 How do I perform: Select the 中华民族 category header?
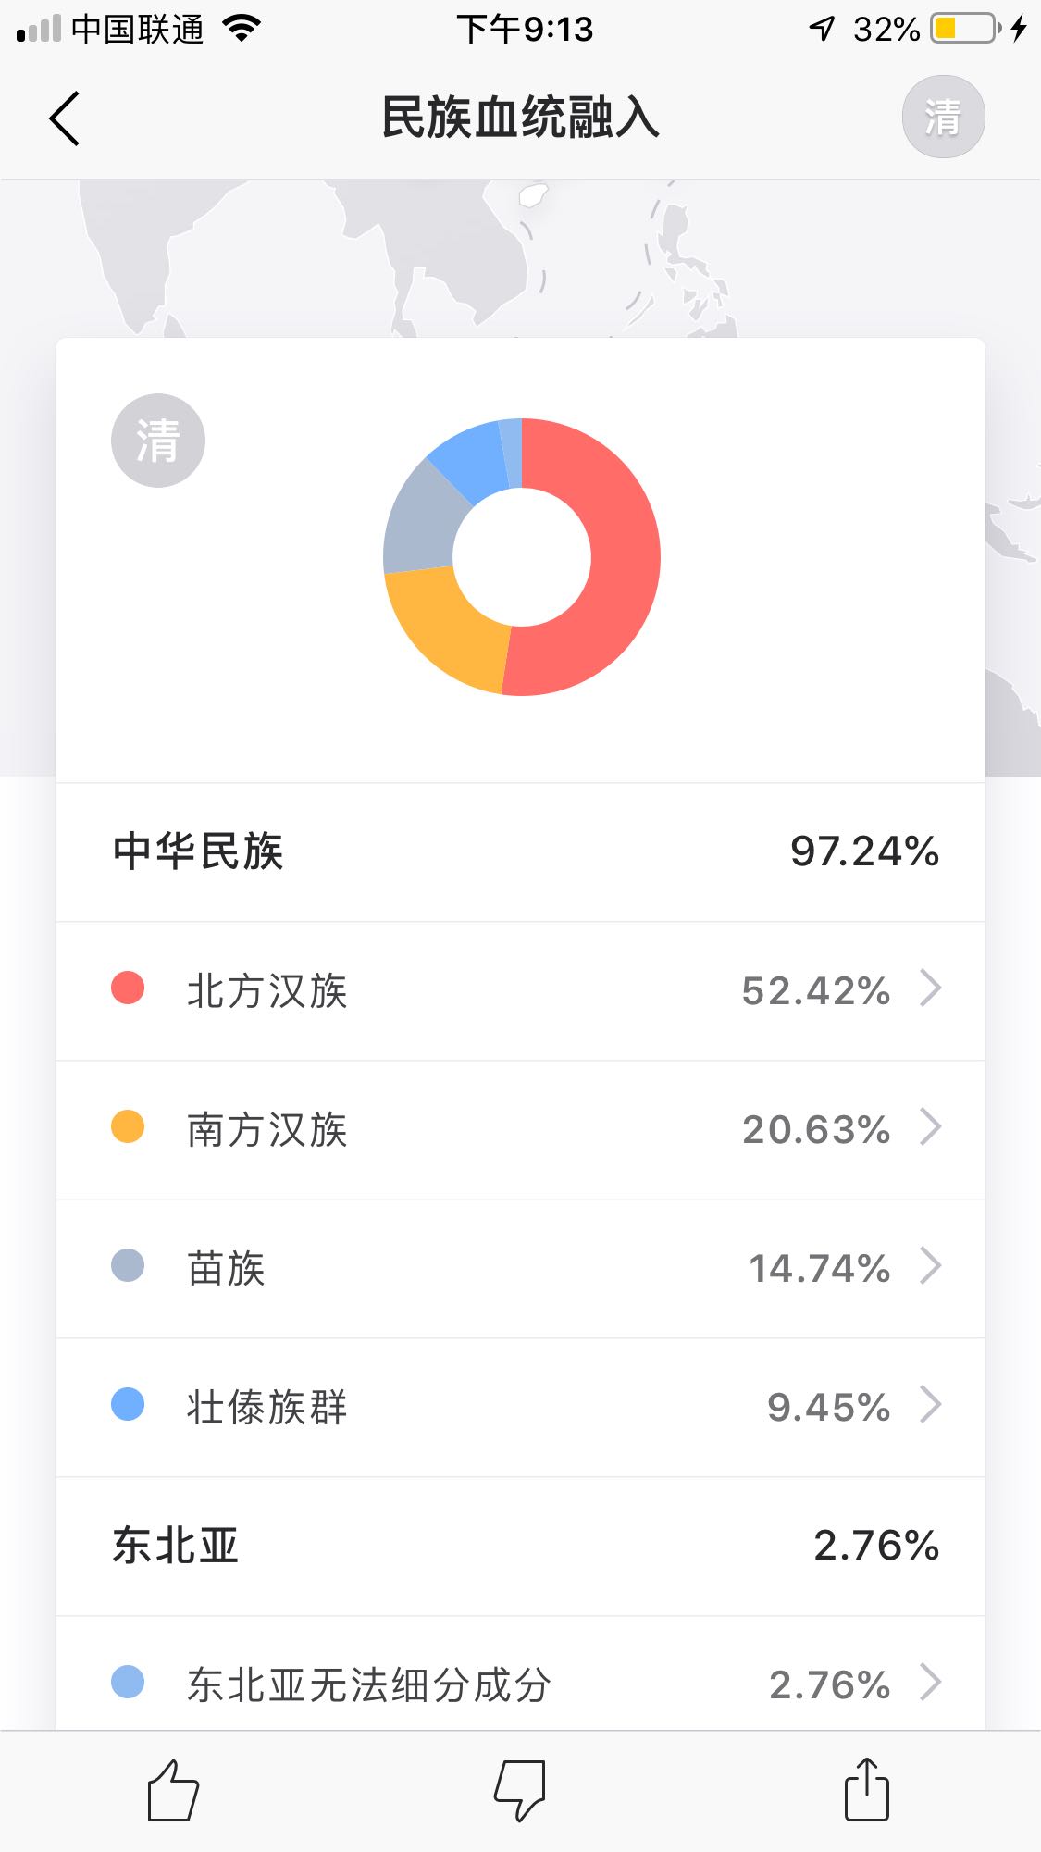coord(198,851)
